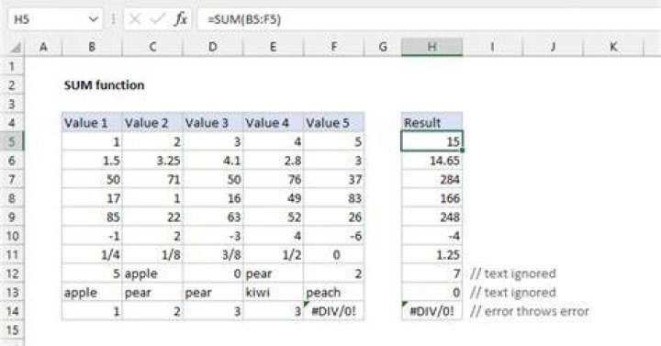Expand the Name Box dropdown arrow
This screenshot has width=661, height=346.
pos(93,19)
